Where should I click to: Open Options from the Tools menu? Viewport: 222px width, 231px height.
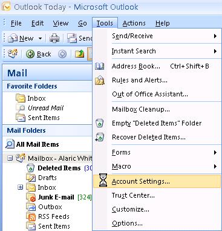156,223
